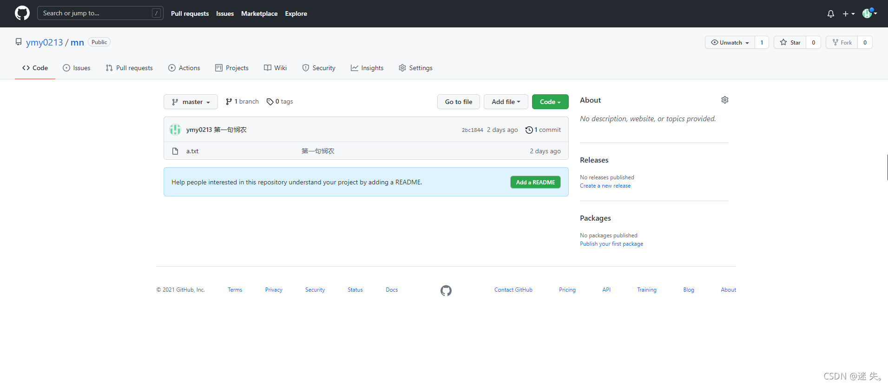Open the fork count next to Fork
This screenshot has height=385, width=888.
tap(865, 42)
